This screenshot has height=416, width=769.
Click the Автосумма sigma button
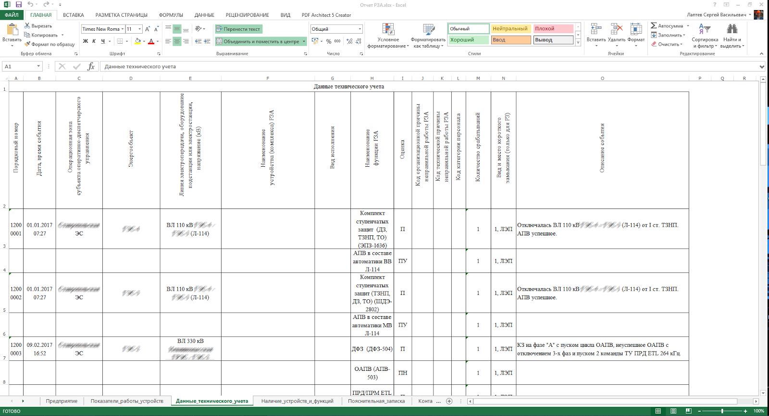point(667,26)
